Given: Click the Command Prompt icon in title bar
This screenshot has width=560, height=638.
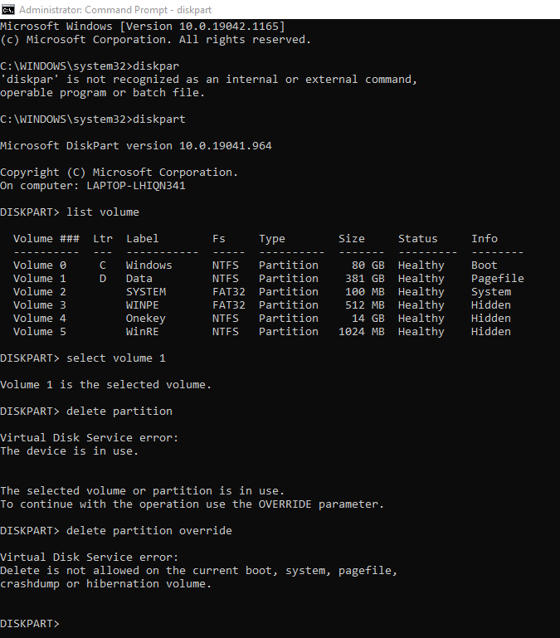Looking at the screenshot, I should click(8, 9).
